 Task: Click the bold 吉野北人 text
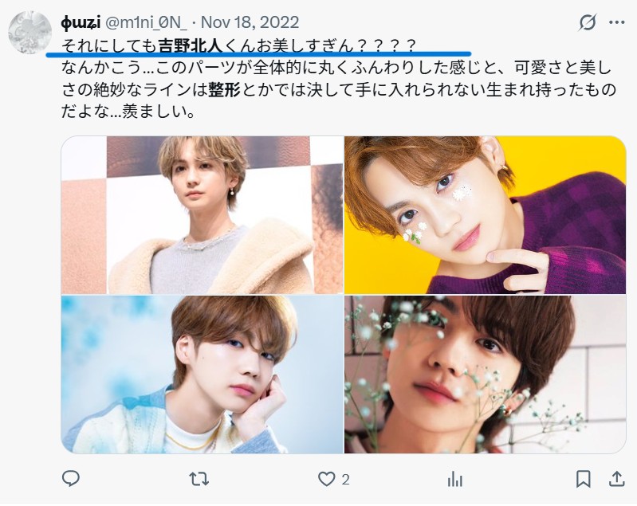click(190, 46)
